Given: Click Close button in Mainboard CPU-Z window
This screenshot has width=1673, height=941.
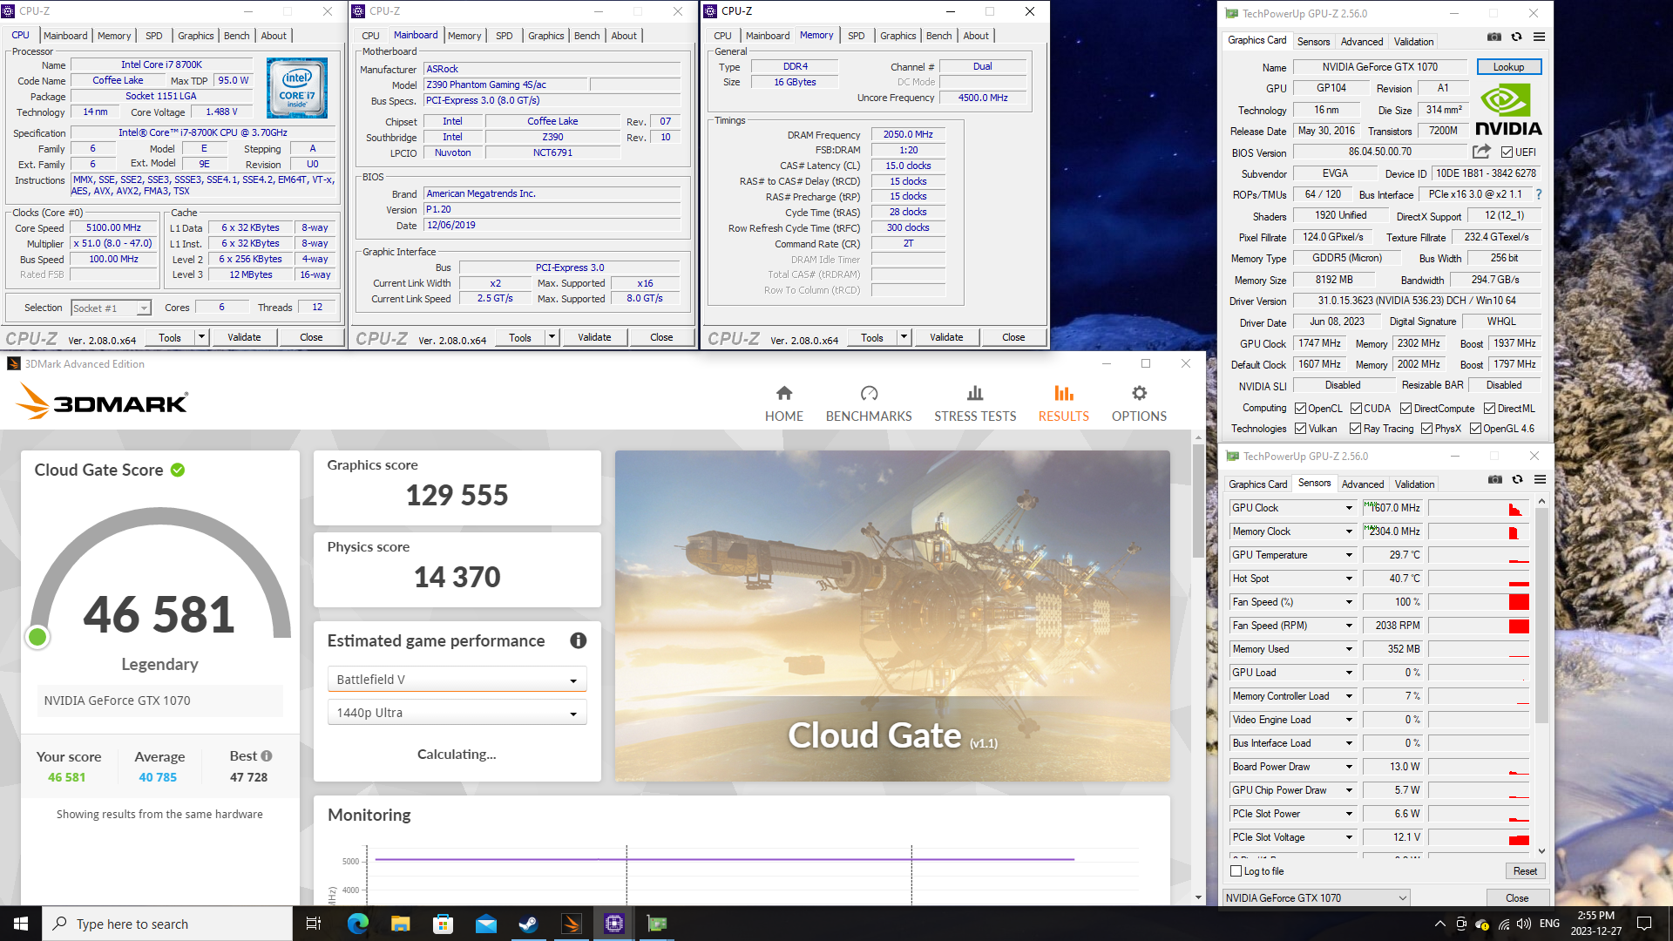Looking at the screenshot, I should 661,337.
